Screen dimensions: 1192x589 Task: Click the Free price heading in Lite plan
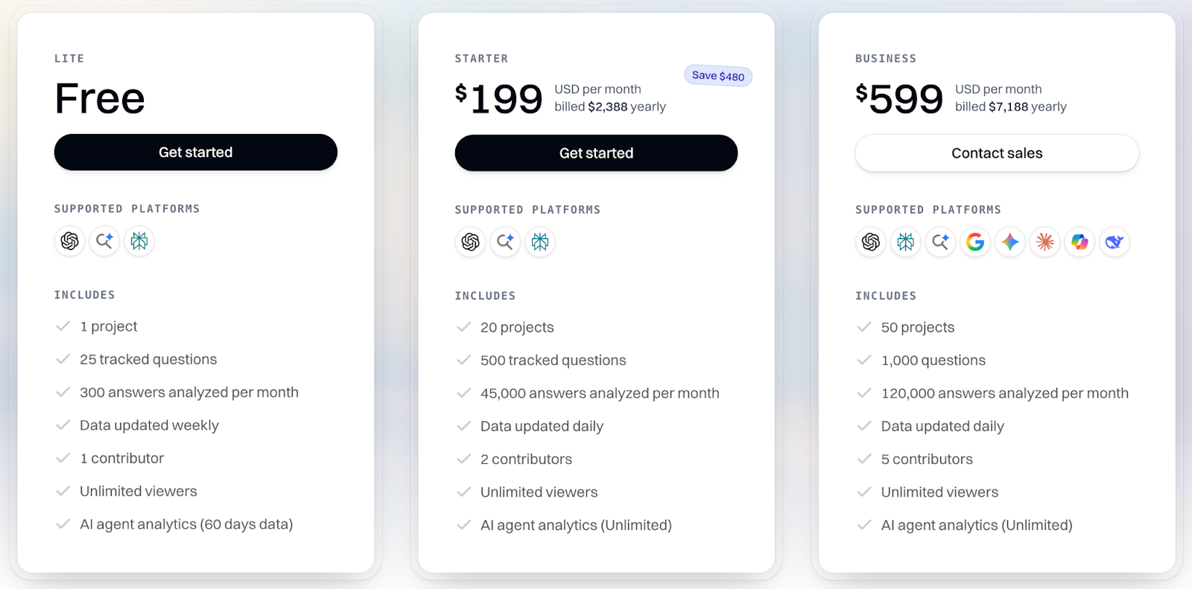[x=100, y=98]
